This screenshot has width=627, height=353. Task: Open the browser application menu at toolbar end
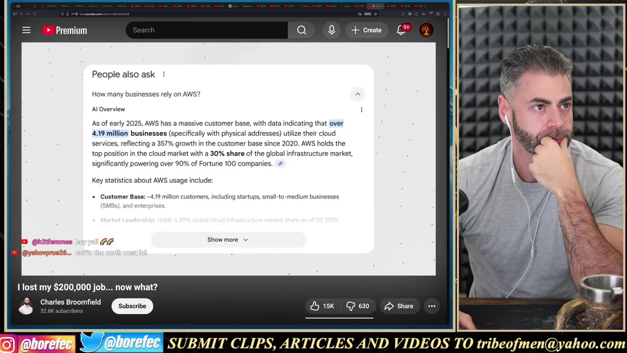tap(445, 14)
